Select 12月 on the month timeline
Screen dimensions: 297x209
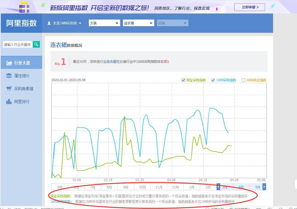click(x=175, y=187)
